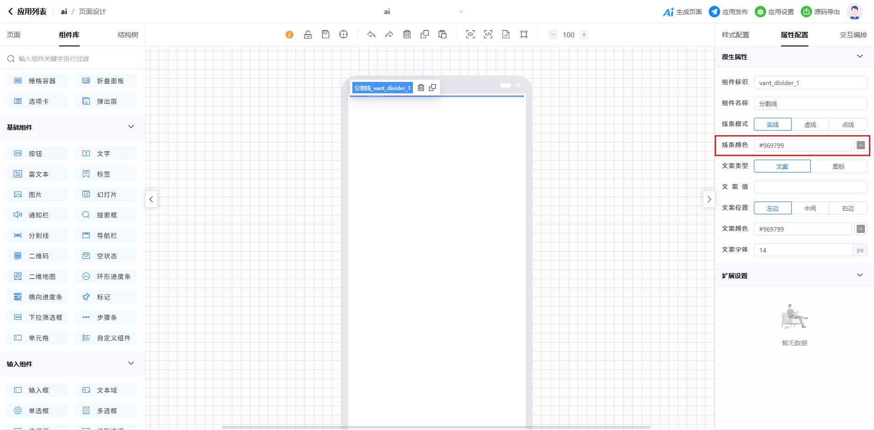Click the orange info icon in the toolbar

[x=290, y=35]
